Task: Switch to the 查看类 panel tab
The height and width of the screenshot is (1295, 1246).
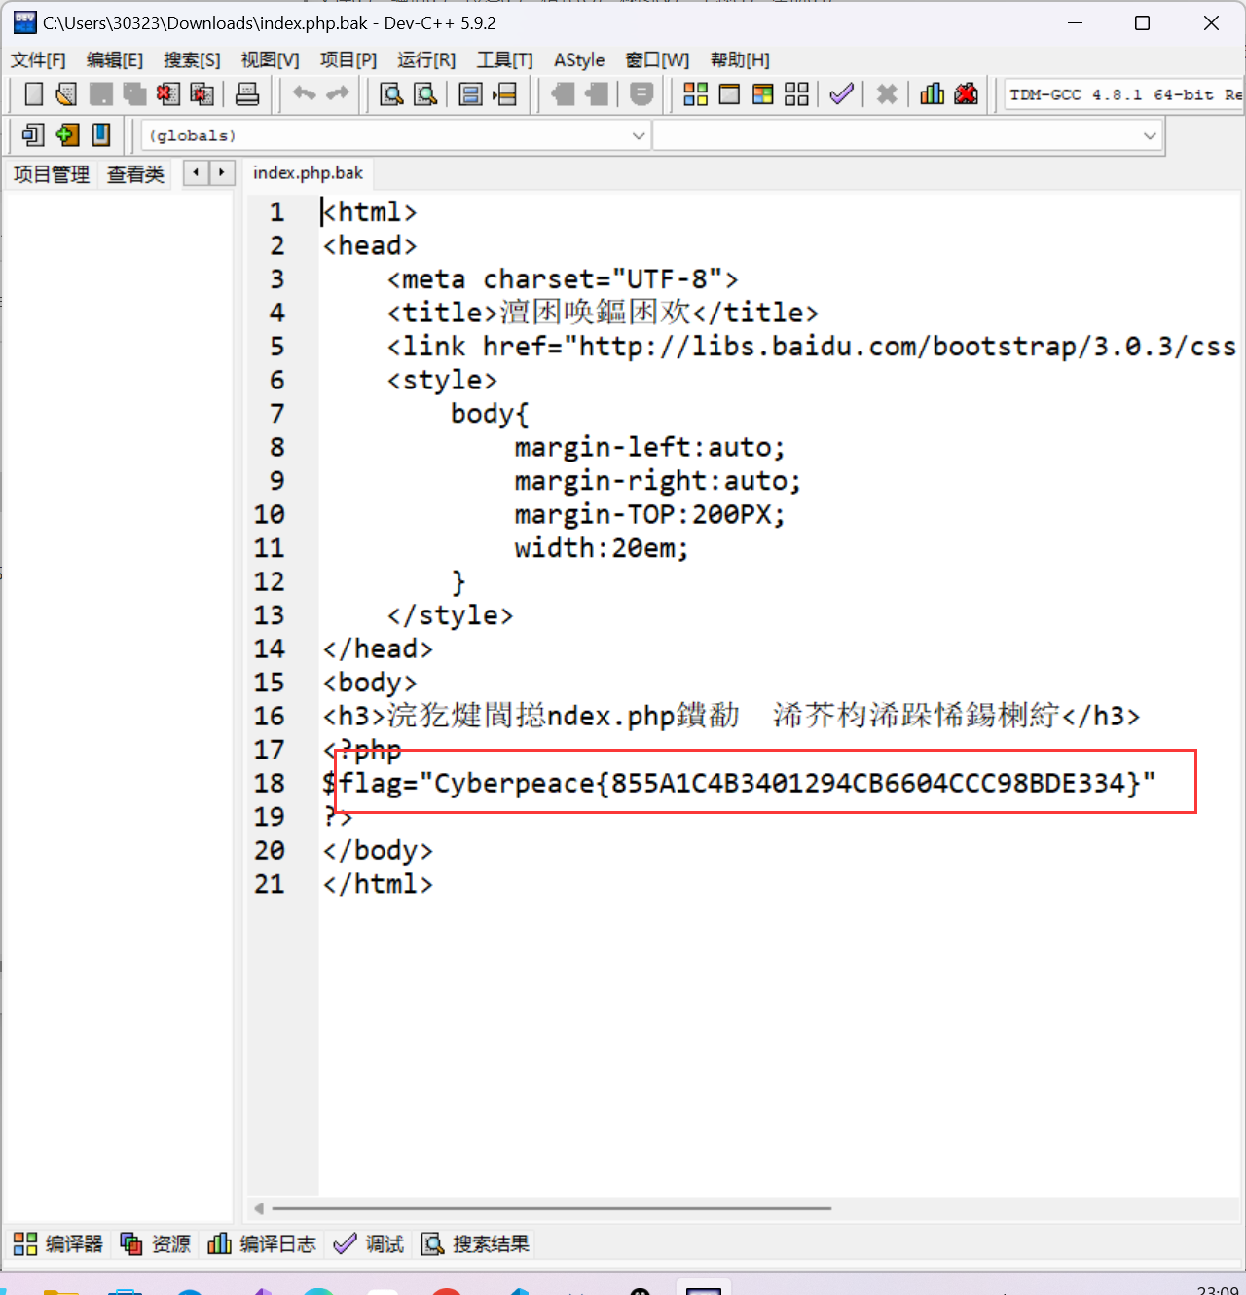Action: [x=135, y=174]
